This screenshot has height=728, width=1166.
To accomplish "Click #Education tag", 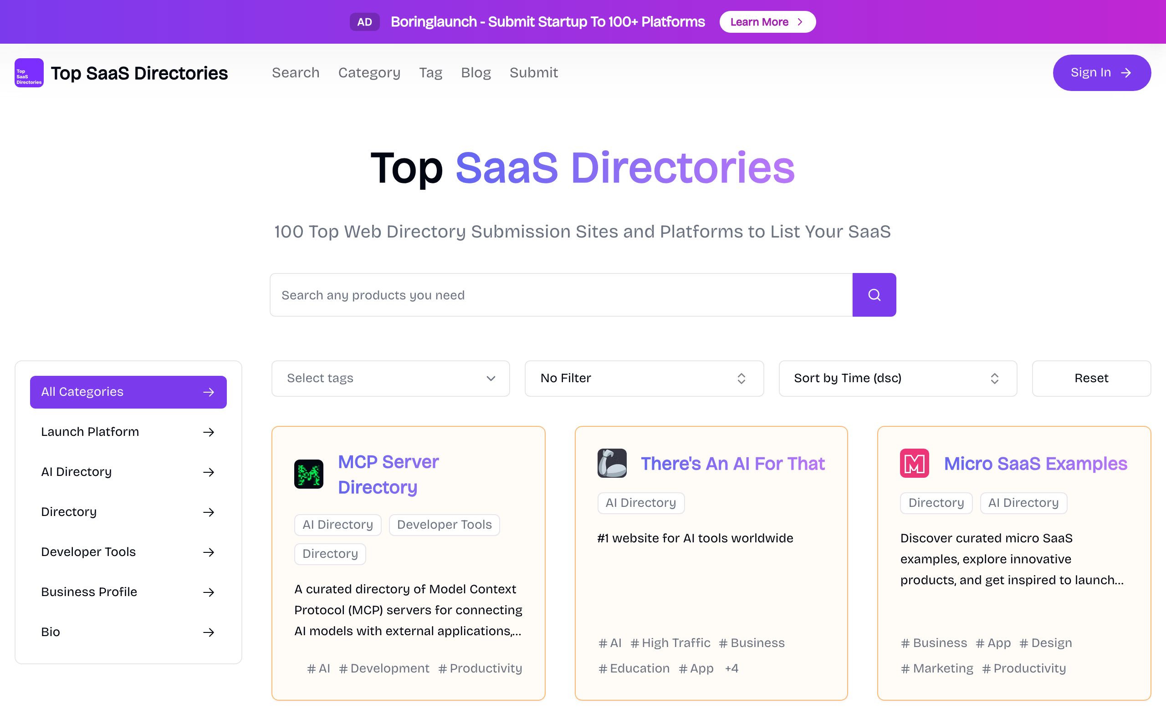I will pyautogui.click(x=634, y=668).
